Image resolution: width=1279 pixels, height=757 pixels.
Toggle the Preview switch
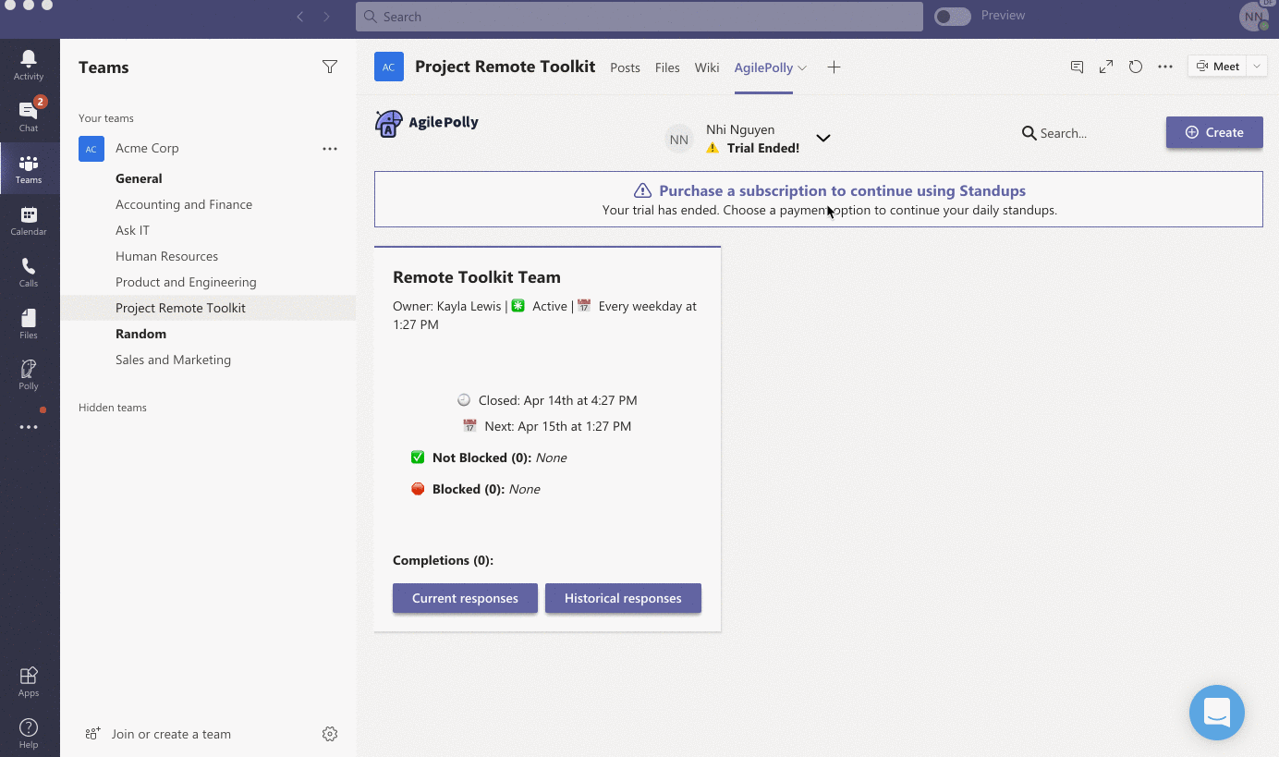(953, 17)
